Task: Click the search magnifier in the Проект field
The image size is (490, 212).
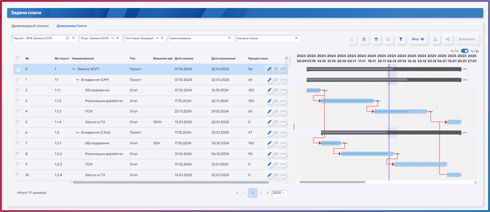Action: tap(67, 38)
